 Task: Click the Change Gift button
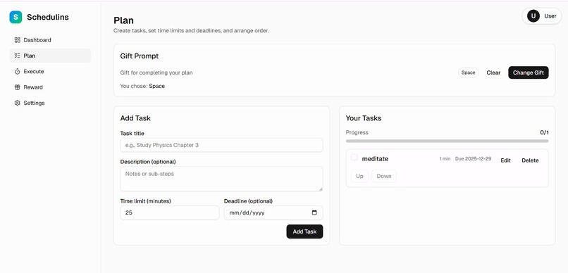[x=528, y=72]
